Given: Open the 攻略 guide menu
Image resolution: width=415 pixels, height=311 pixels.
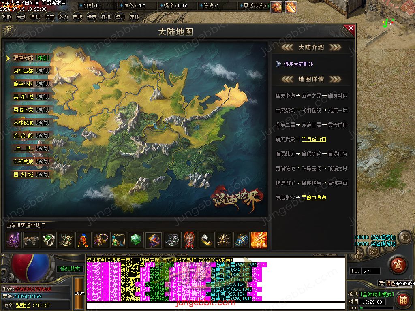Looking at the screenshot, I should [7, 17].
